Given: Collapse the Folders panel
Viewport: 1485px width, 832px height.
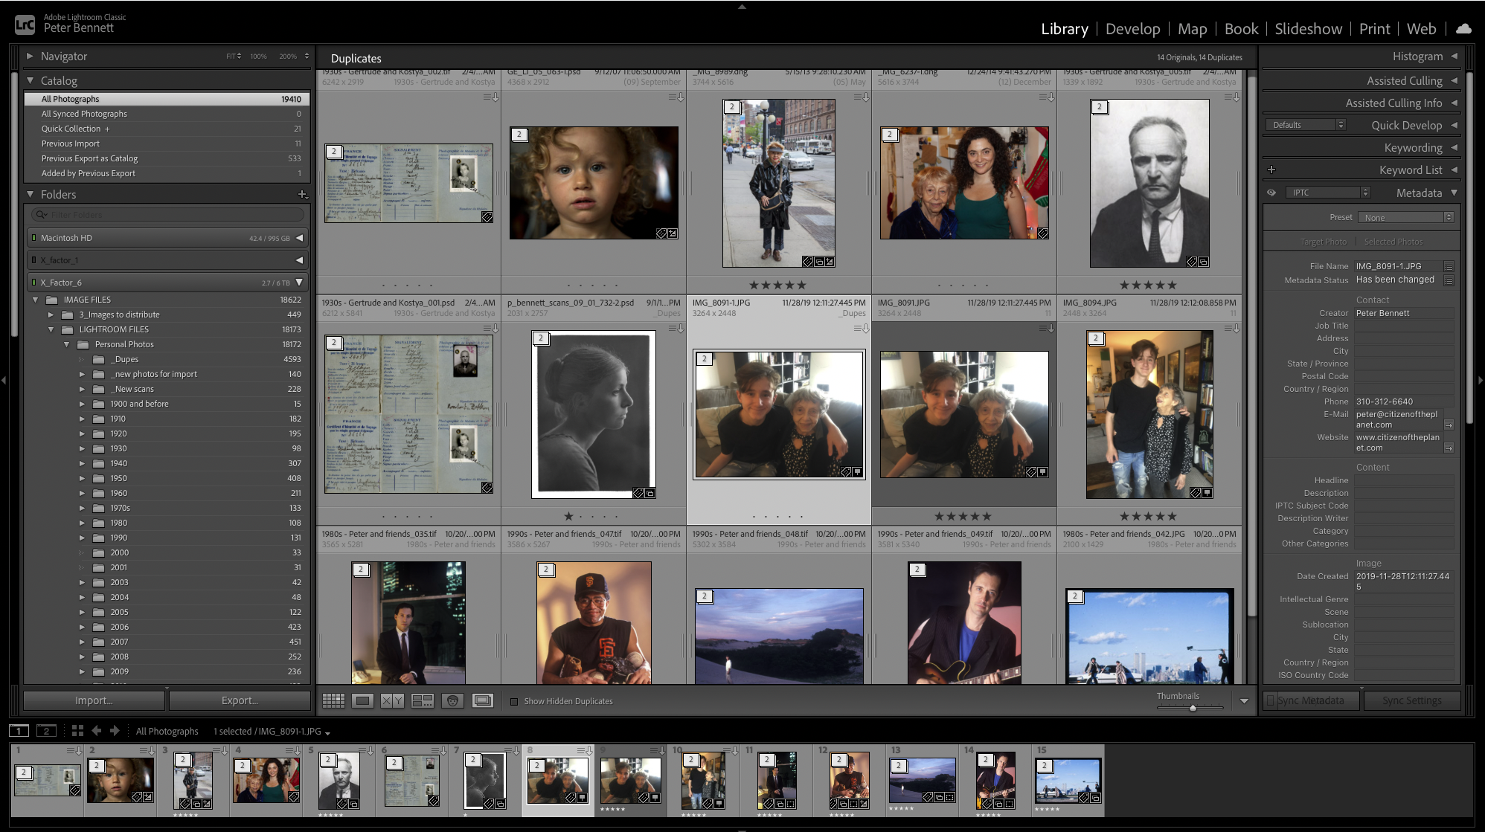Looking at the screenshot, I should pos(31,194).
